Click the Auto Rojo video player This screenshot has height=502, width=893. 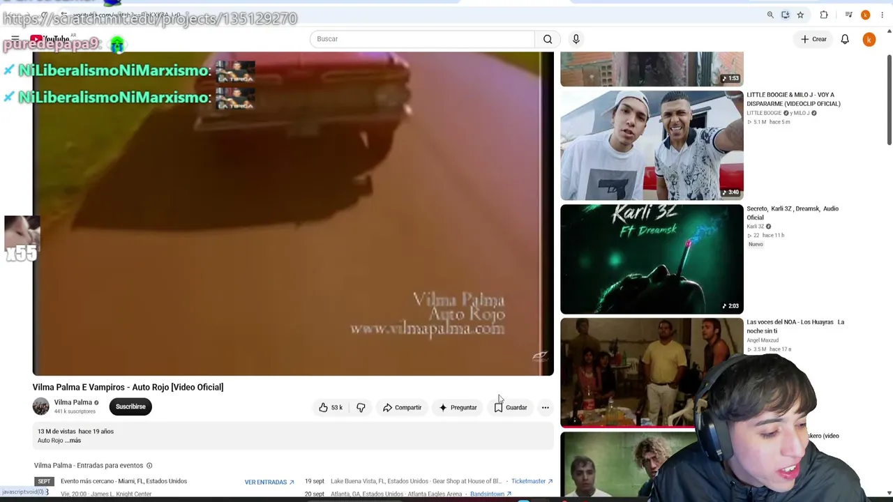pos(293,213)
